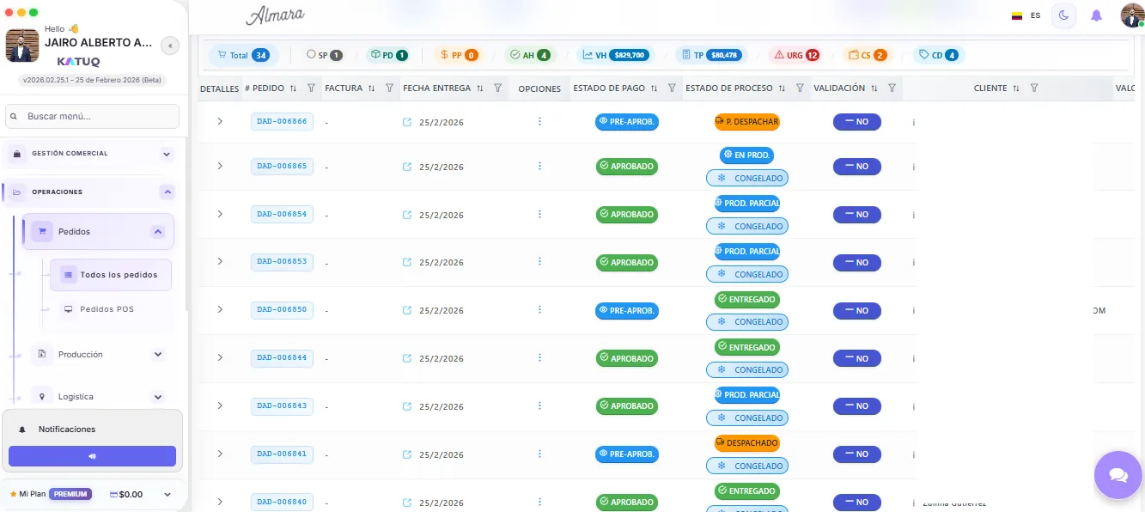Filter the Factura column
1145x512 pixels.
coord(389,88)
